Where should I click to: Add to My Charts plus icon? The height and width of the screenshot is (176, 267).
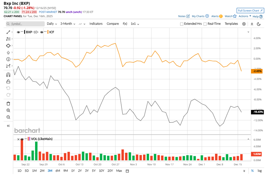click(207, 16)
